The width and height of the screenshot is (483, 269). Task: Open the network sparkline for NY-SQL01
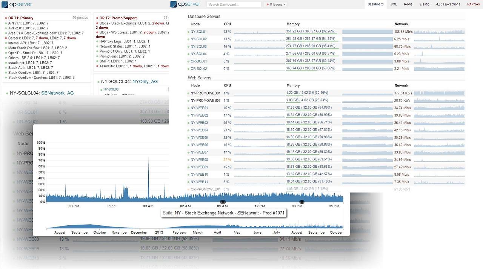point(439,32)
